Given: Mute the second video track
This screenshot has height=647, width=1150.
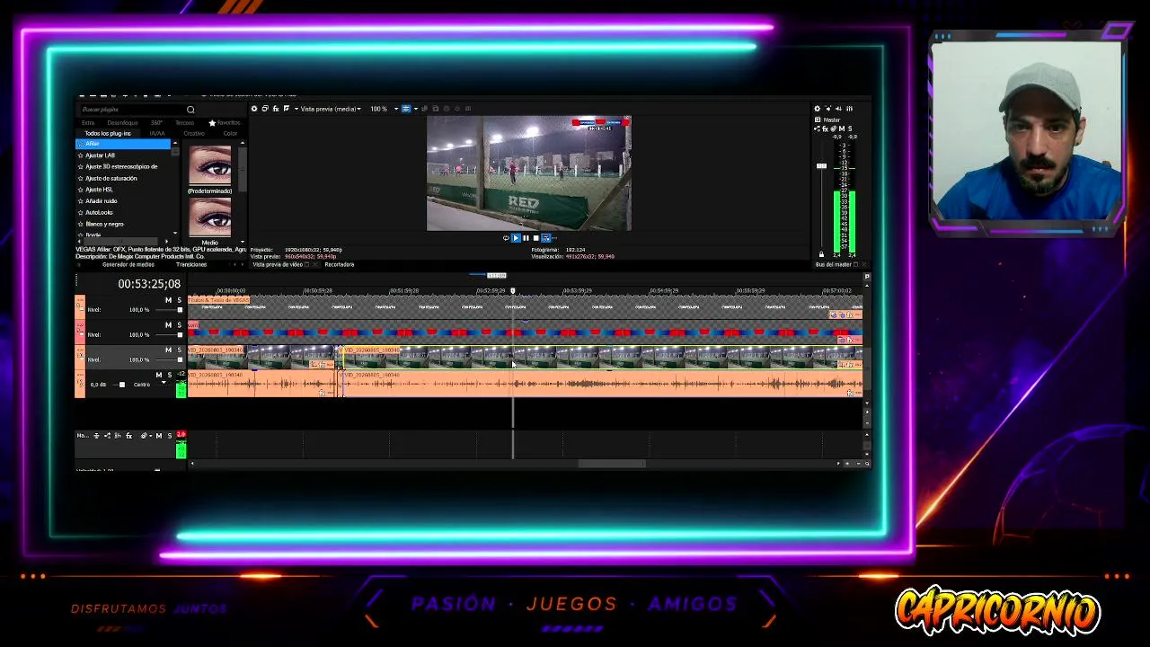Looking at the screenshot, I should click(168, 324).
